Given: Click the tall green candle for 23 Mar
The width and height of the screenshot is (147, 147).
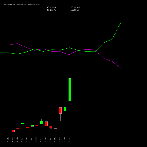Looking at the screenshot, I should point(70,90).
